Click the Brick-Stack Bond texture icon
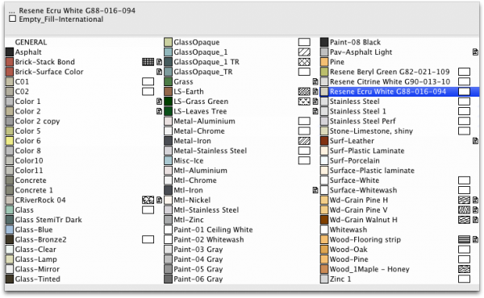The width and height of the screenshot is (484, 298). pyautogui.click(x=159, y=62)
